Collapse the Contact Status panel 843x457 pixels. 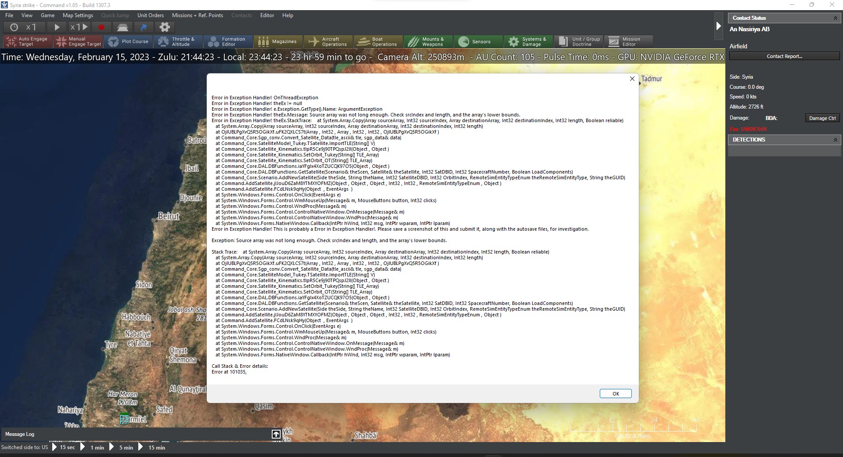click(835, 18)
